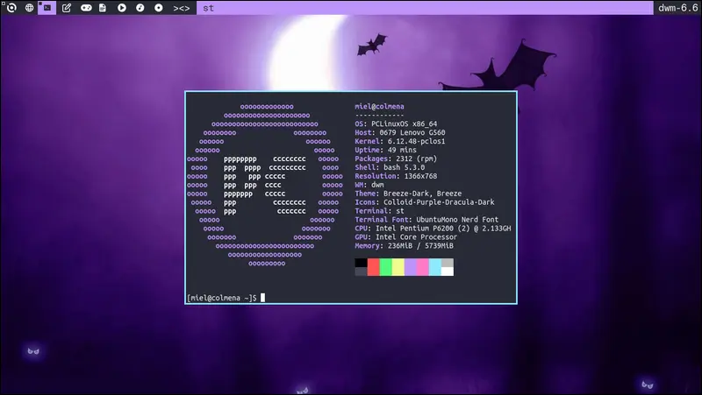Switch to the edit pencil tag
Image resolution: width=702 pixels, height=395 pixels.
67,8
